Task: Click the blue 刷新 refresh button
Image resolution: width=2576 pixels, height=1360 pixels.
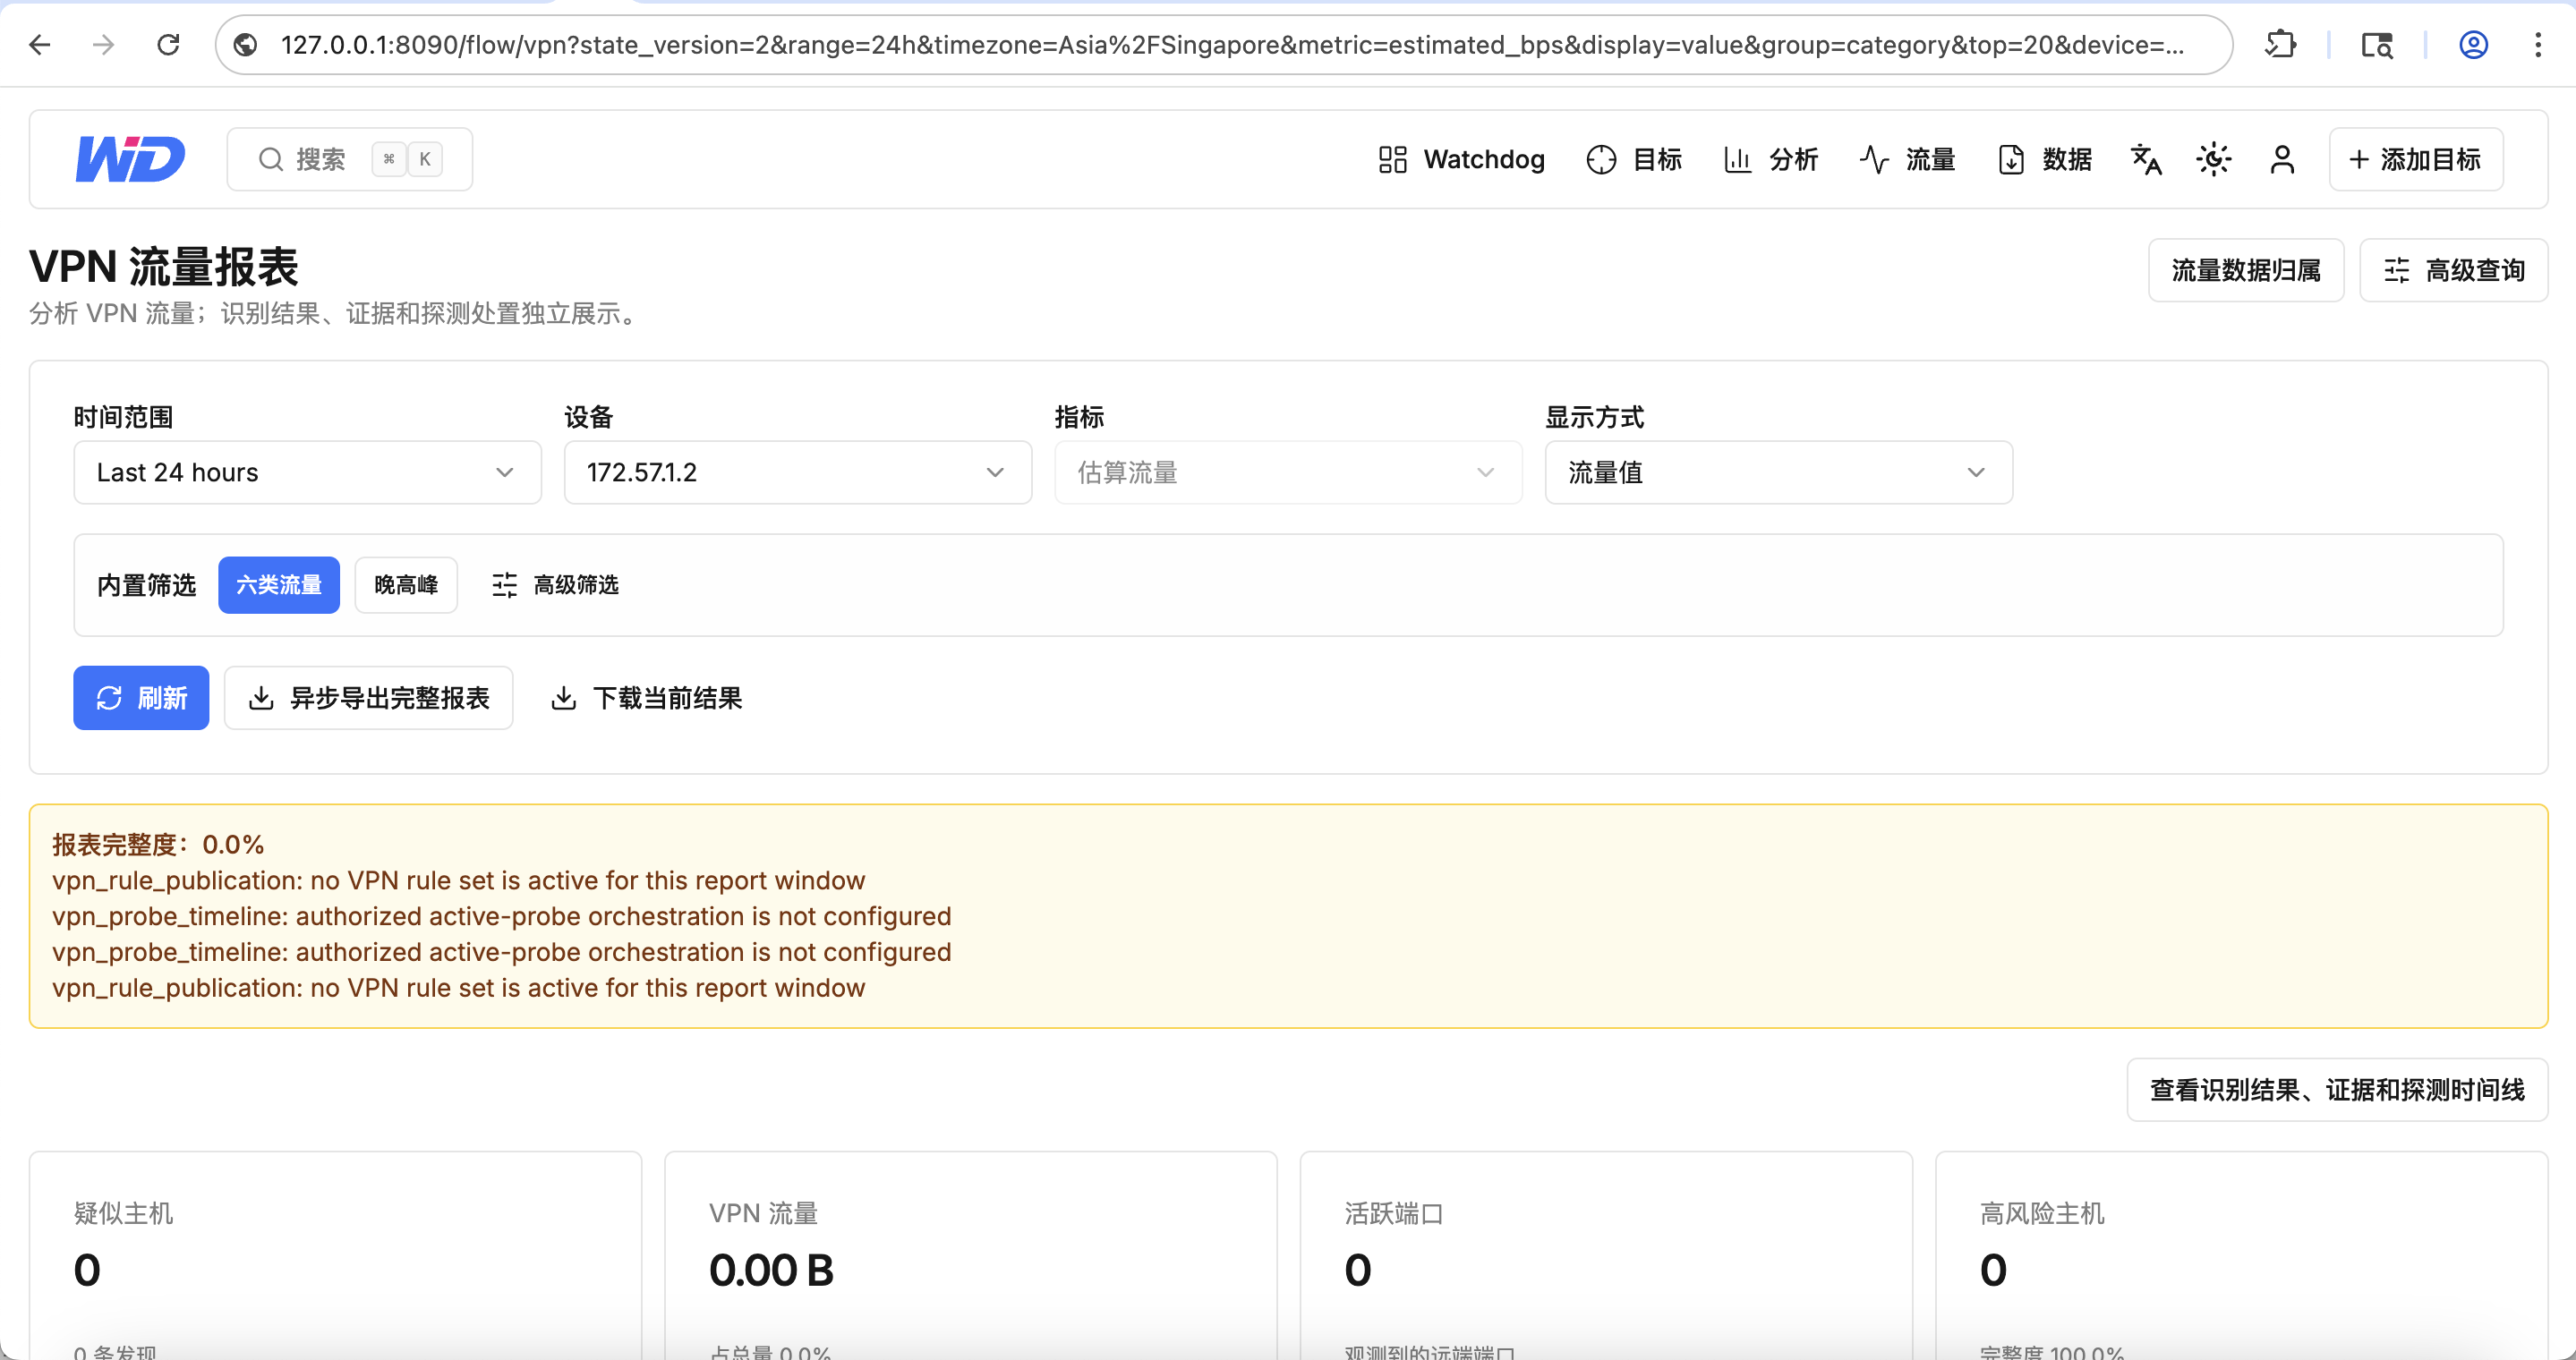Action: pos(141,698)
